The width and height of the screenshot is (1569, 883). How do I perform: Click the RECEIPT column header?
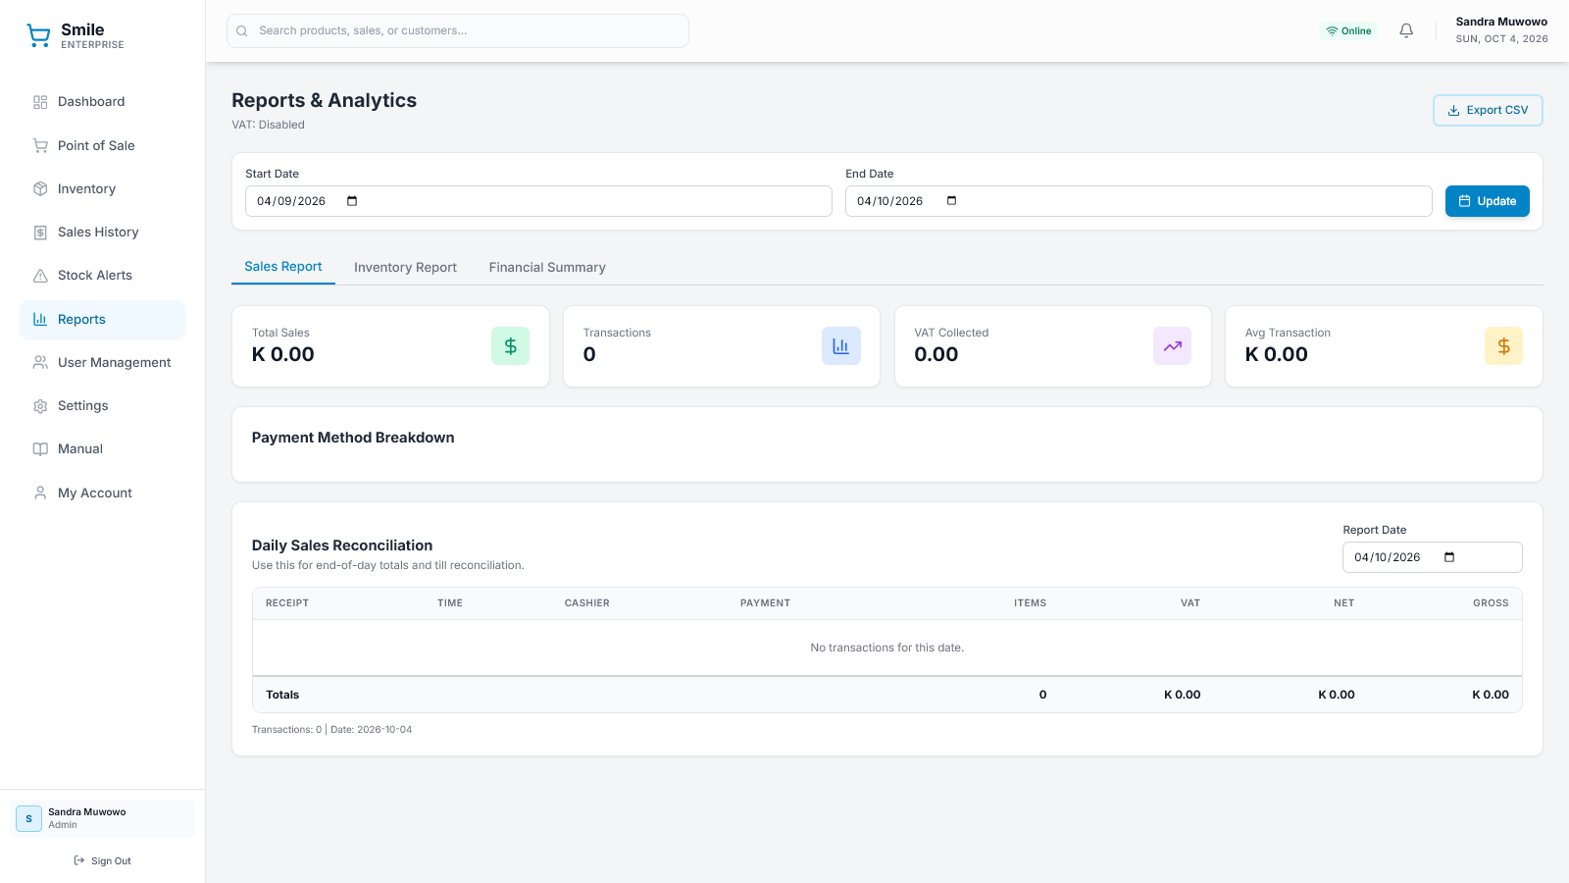click(287, 603)
